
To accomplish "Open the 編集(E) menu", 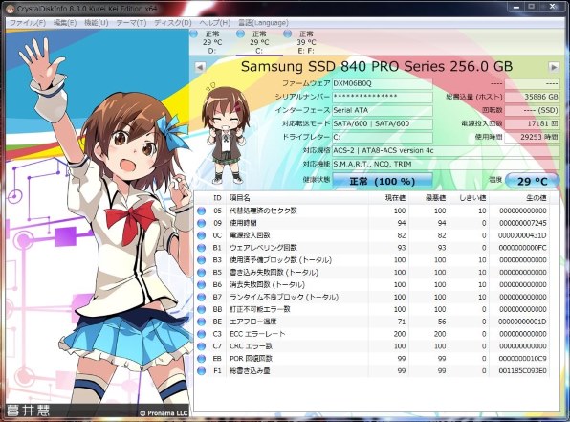I will click(x=65, y=23).
